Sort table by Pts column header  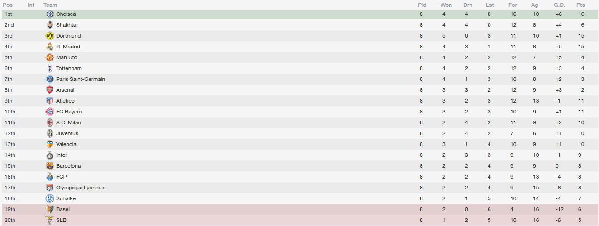(580, 5)
